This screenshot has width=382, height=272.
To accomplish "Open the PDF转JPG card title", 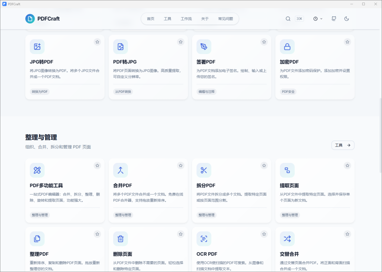I will [x=125, y=62].
